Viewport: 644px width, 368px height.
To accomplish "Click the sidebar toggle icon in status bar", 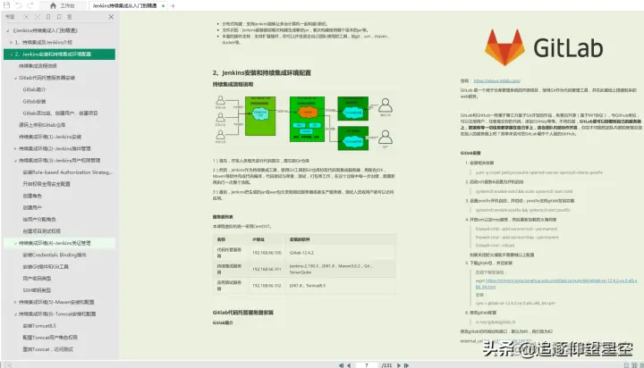I will click(x=8, y=364).
